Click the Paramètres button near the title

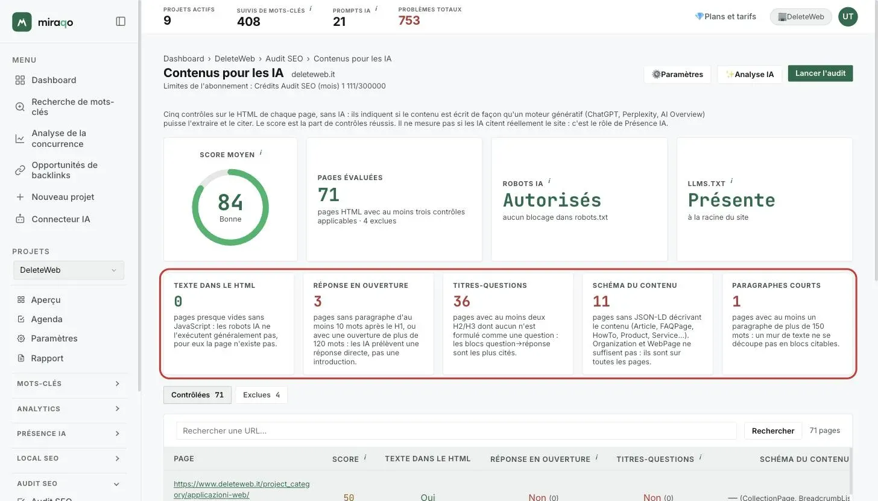click(677, 75)
